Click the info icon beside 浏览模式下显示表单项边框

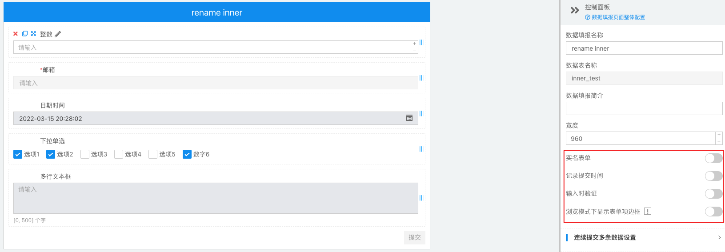point(648,212)
